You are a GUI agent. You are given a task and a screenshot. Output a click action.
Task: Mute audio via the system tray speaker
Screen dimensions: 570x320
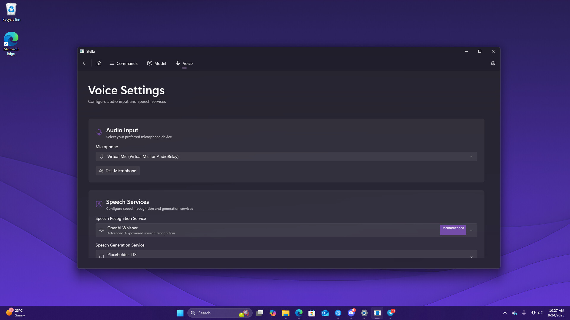coord(540,313)
